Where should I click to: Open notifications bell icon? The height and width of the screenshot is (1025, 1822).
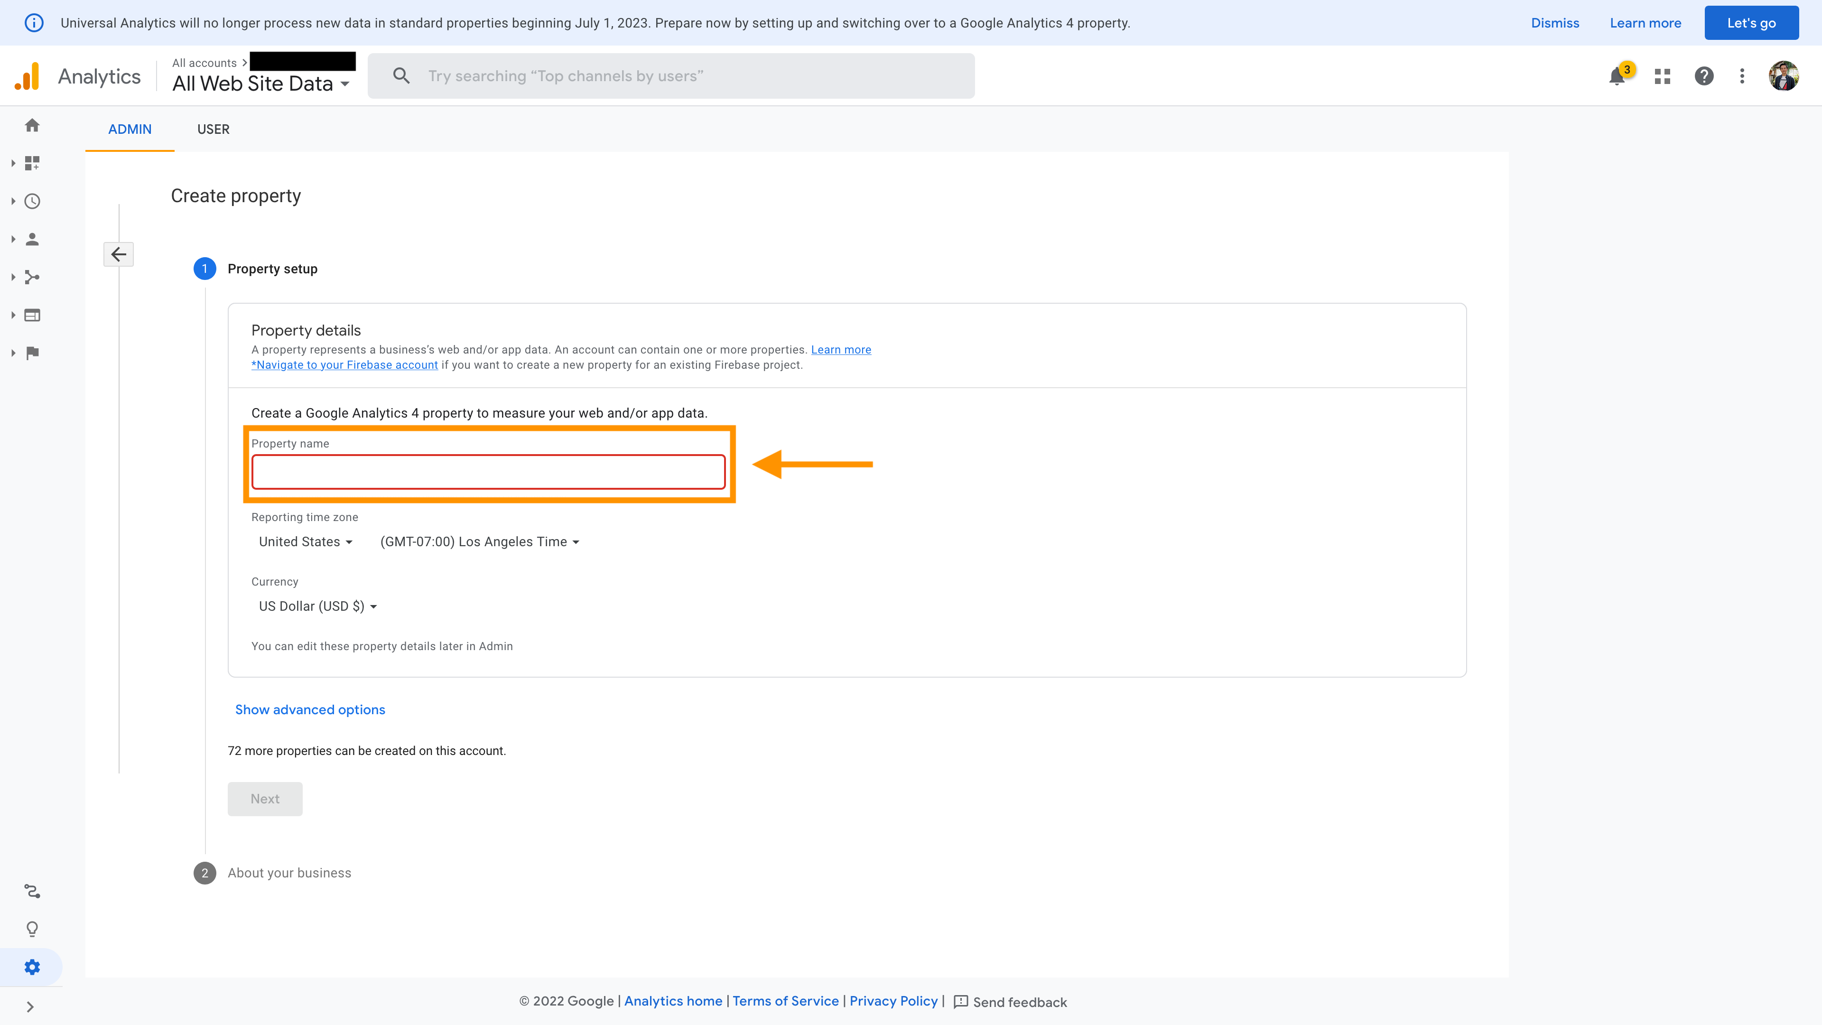coord(1617,76)
